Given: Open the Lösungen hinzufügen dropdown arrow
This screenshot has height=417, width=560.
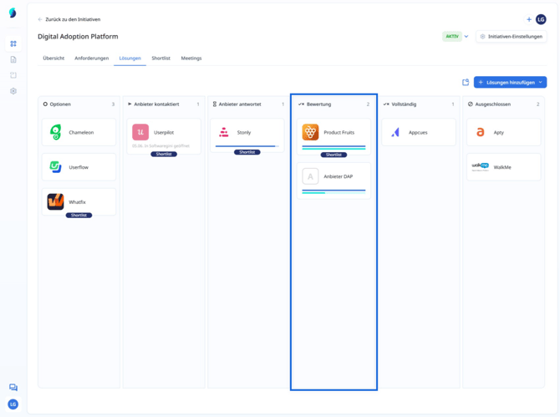Looking at the screenshot, I should (541, 83).
